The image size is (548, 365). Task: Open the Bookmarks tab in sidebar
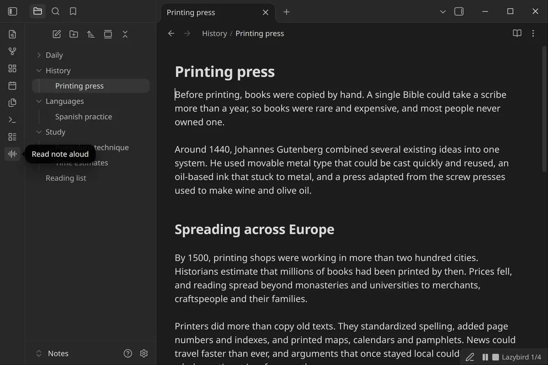click(73, 11)
